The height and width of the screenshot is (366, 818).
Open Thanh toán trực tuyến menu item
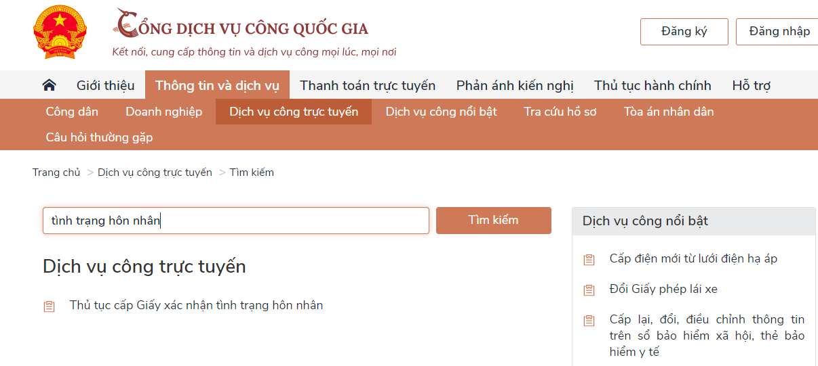368,85
